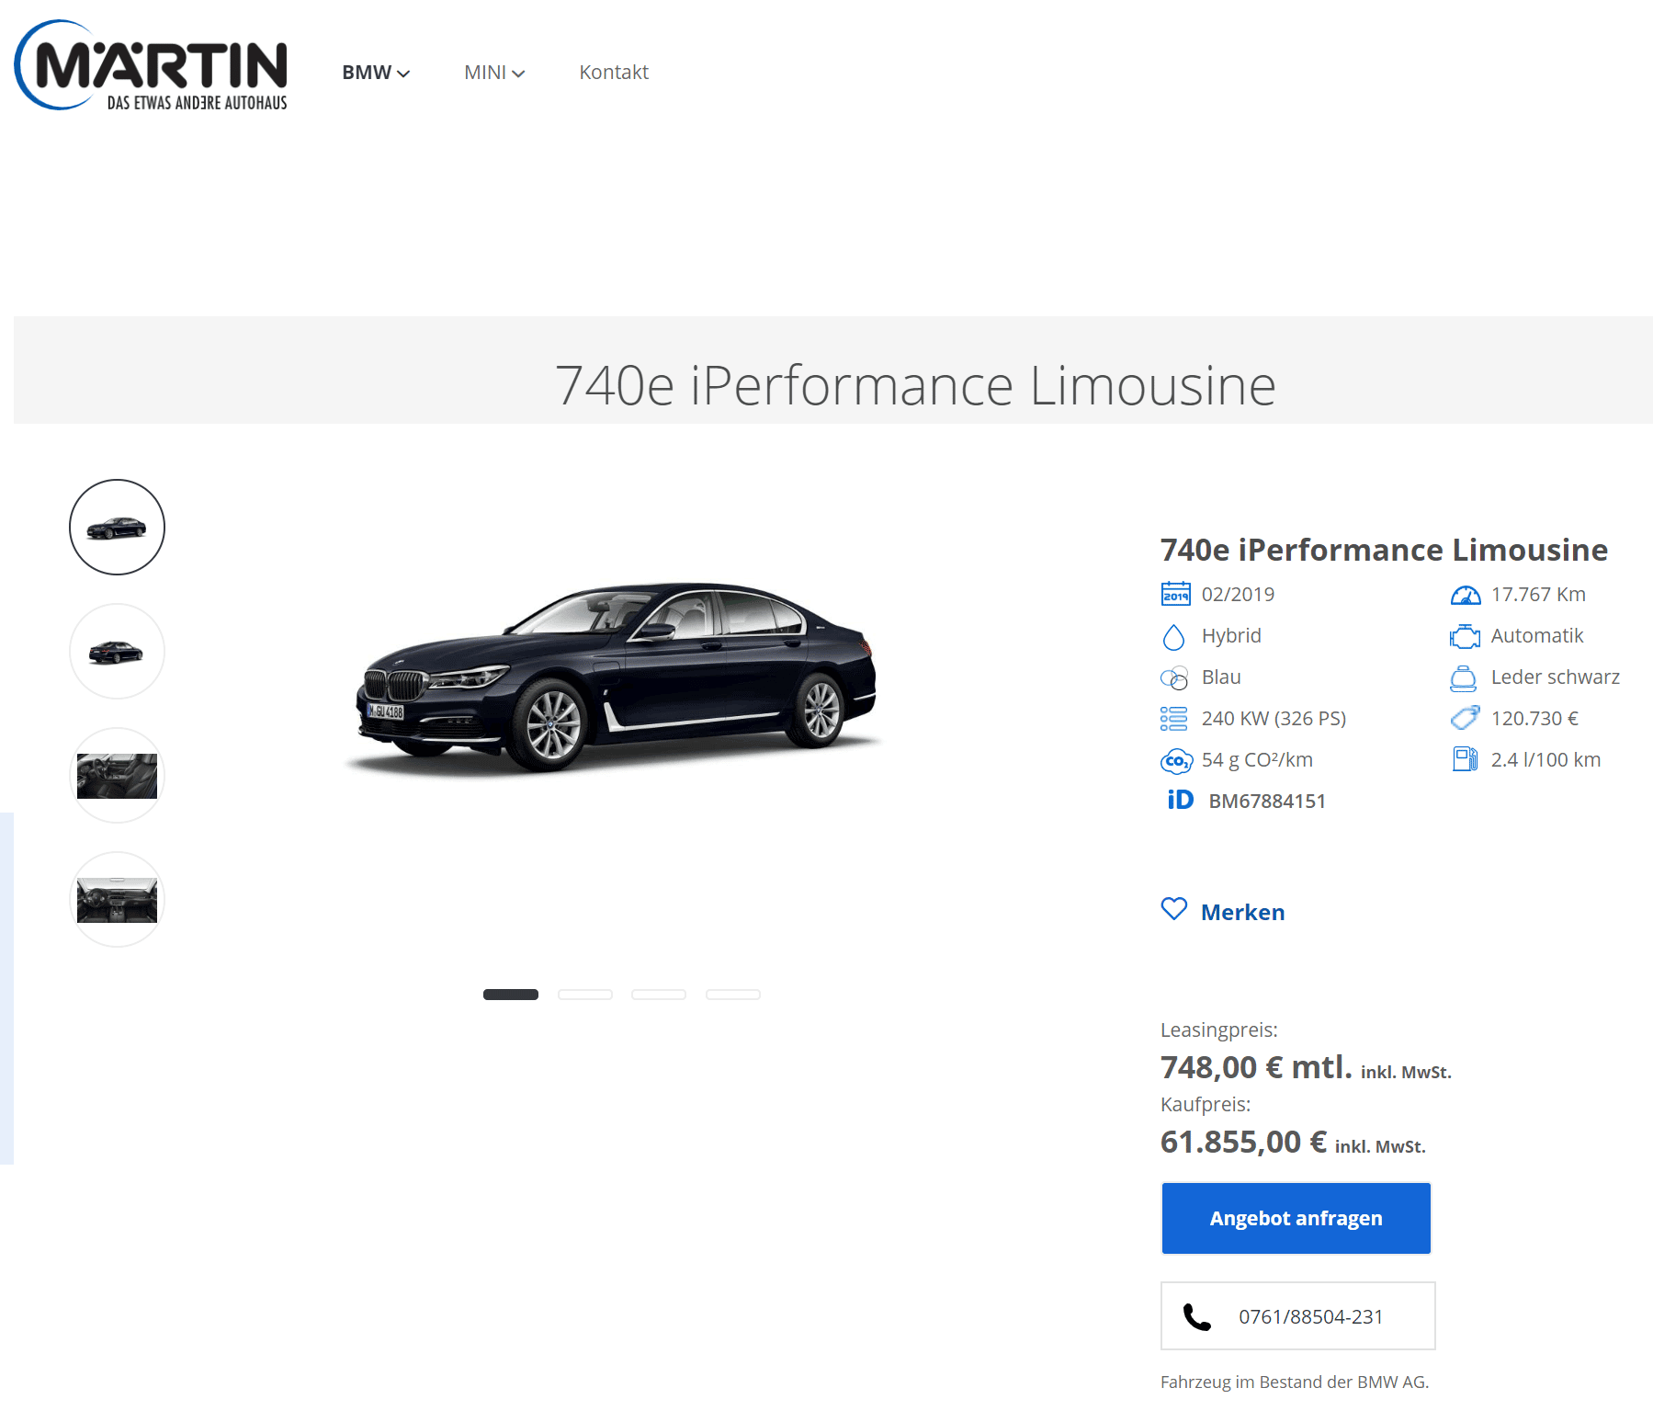The image size is (1653, 1422).
Task: Select the second car side-view thumbnail
Action: 117,651
